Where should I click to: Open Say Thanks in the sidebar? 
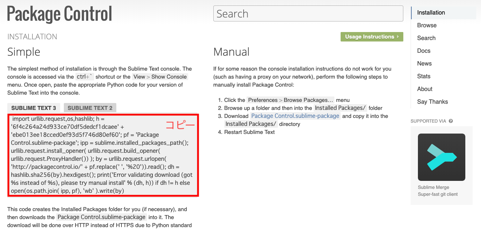pos(432,102)
